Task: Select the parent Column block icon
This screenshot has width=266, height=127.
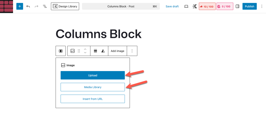Action: click(x=61, y=51)
